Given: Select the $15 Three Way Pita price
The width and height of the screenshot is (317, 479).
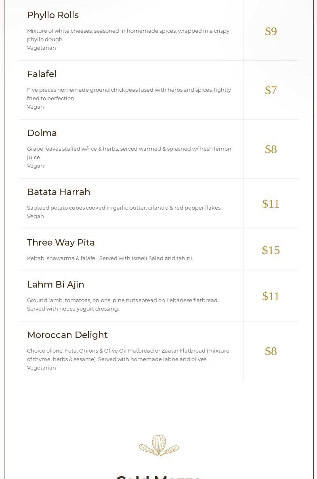Looking at the screenshot, I should click(x=271, y=250).
